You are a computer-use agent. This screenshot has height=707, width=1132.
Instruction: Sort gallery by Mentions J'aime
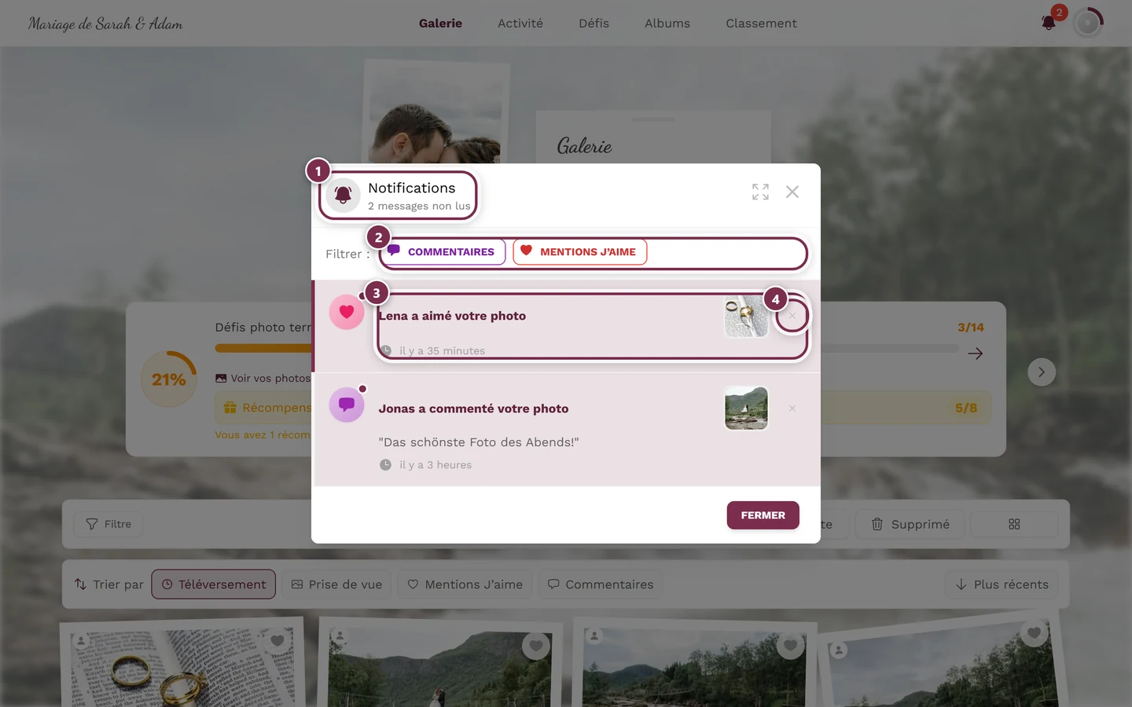click(x=465, y=584)
